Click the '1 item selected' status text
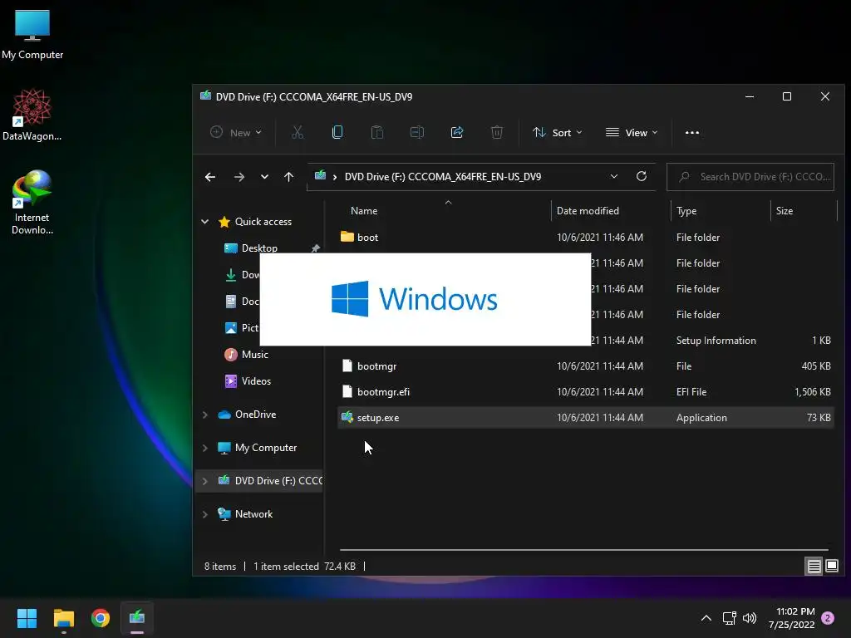This screenshot has width=851, height=638. pyautogui.click(x=286, y=567)
